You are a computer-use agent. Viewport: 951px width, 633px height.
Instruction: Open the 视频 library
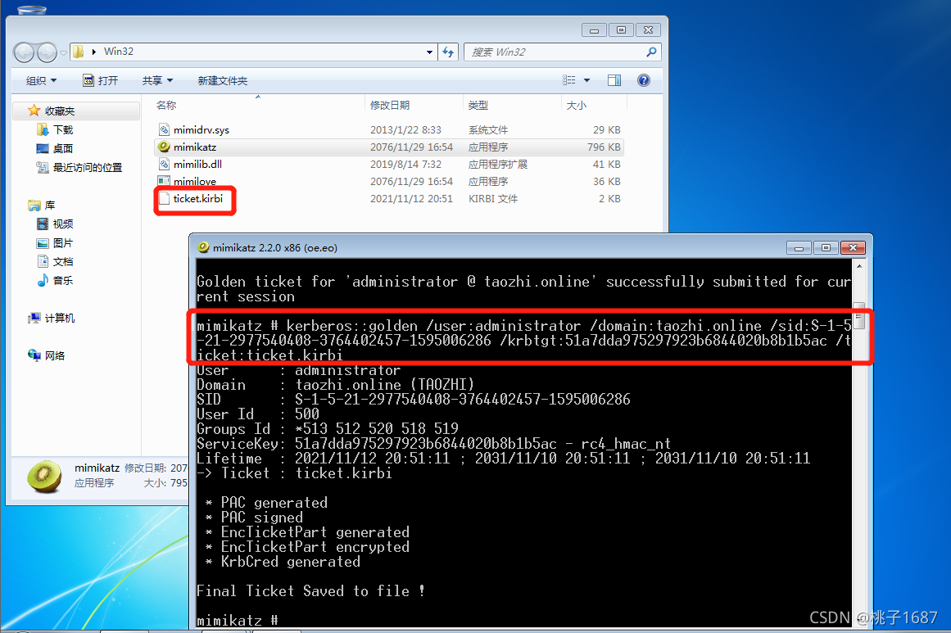(x=62, y=224)
